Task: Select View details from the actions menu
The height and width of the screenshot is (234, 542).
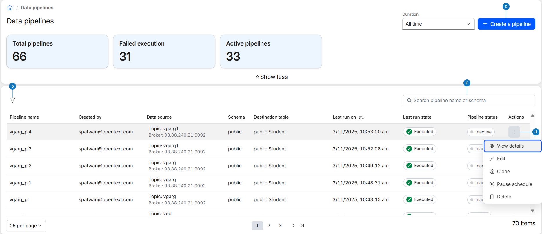Action: (512, 146)
